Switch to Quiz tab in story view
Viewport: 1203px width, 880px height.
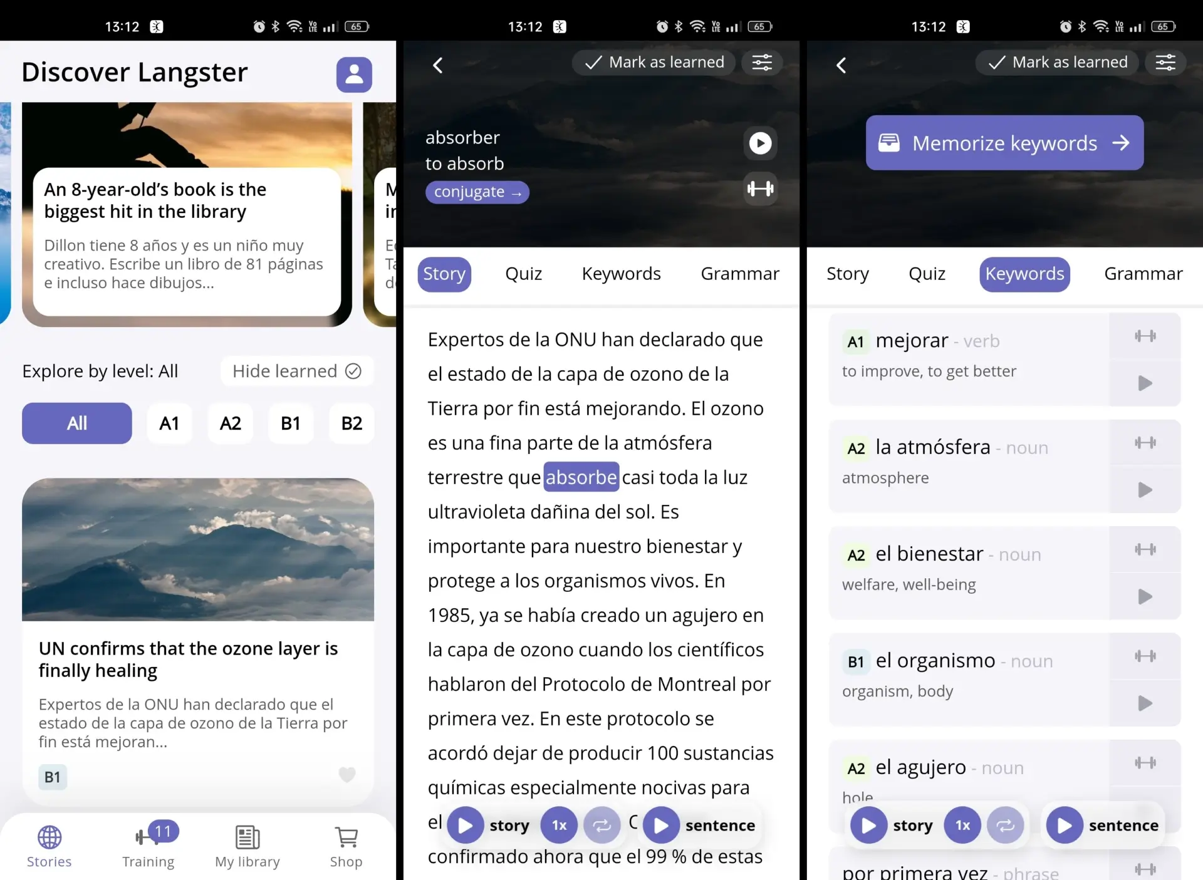point(524,274)
